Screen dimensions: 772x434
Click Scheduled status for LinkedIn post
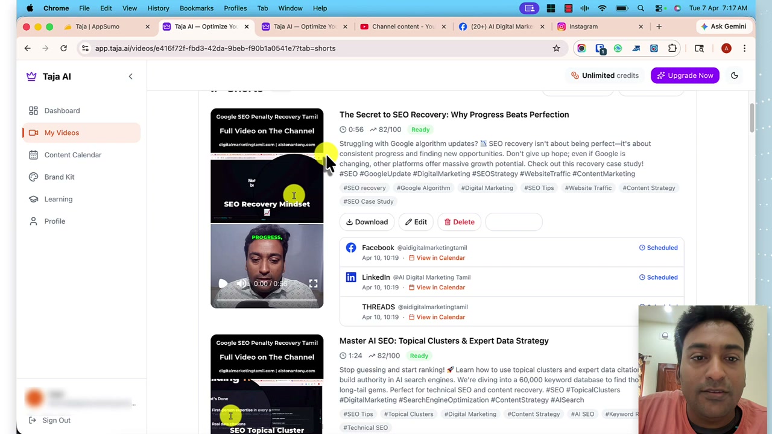pyautogui.click(x=658, y=277)
